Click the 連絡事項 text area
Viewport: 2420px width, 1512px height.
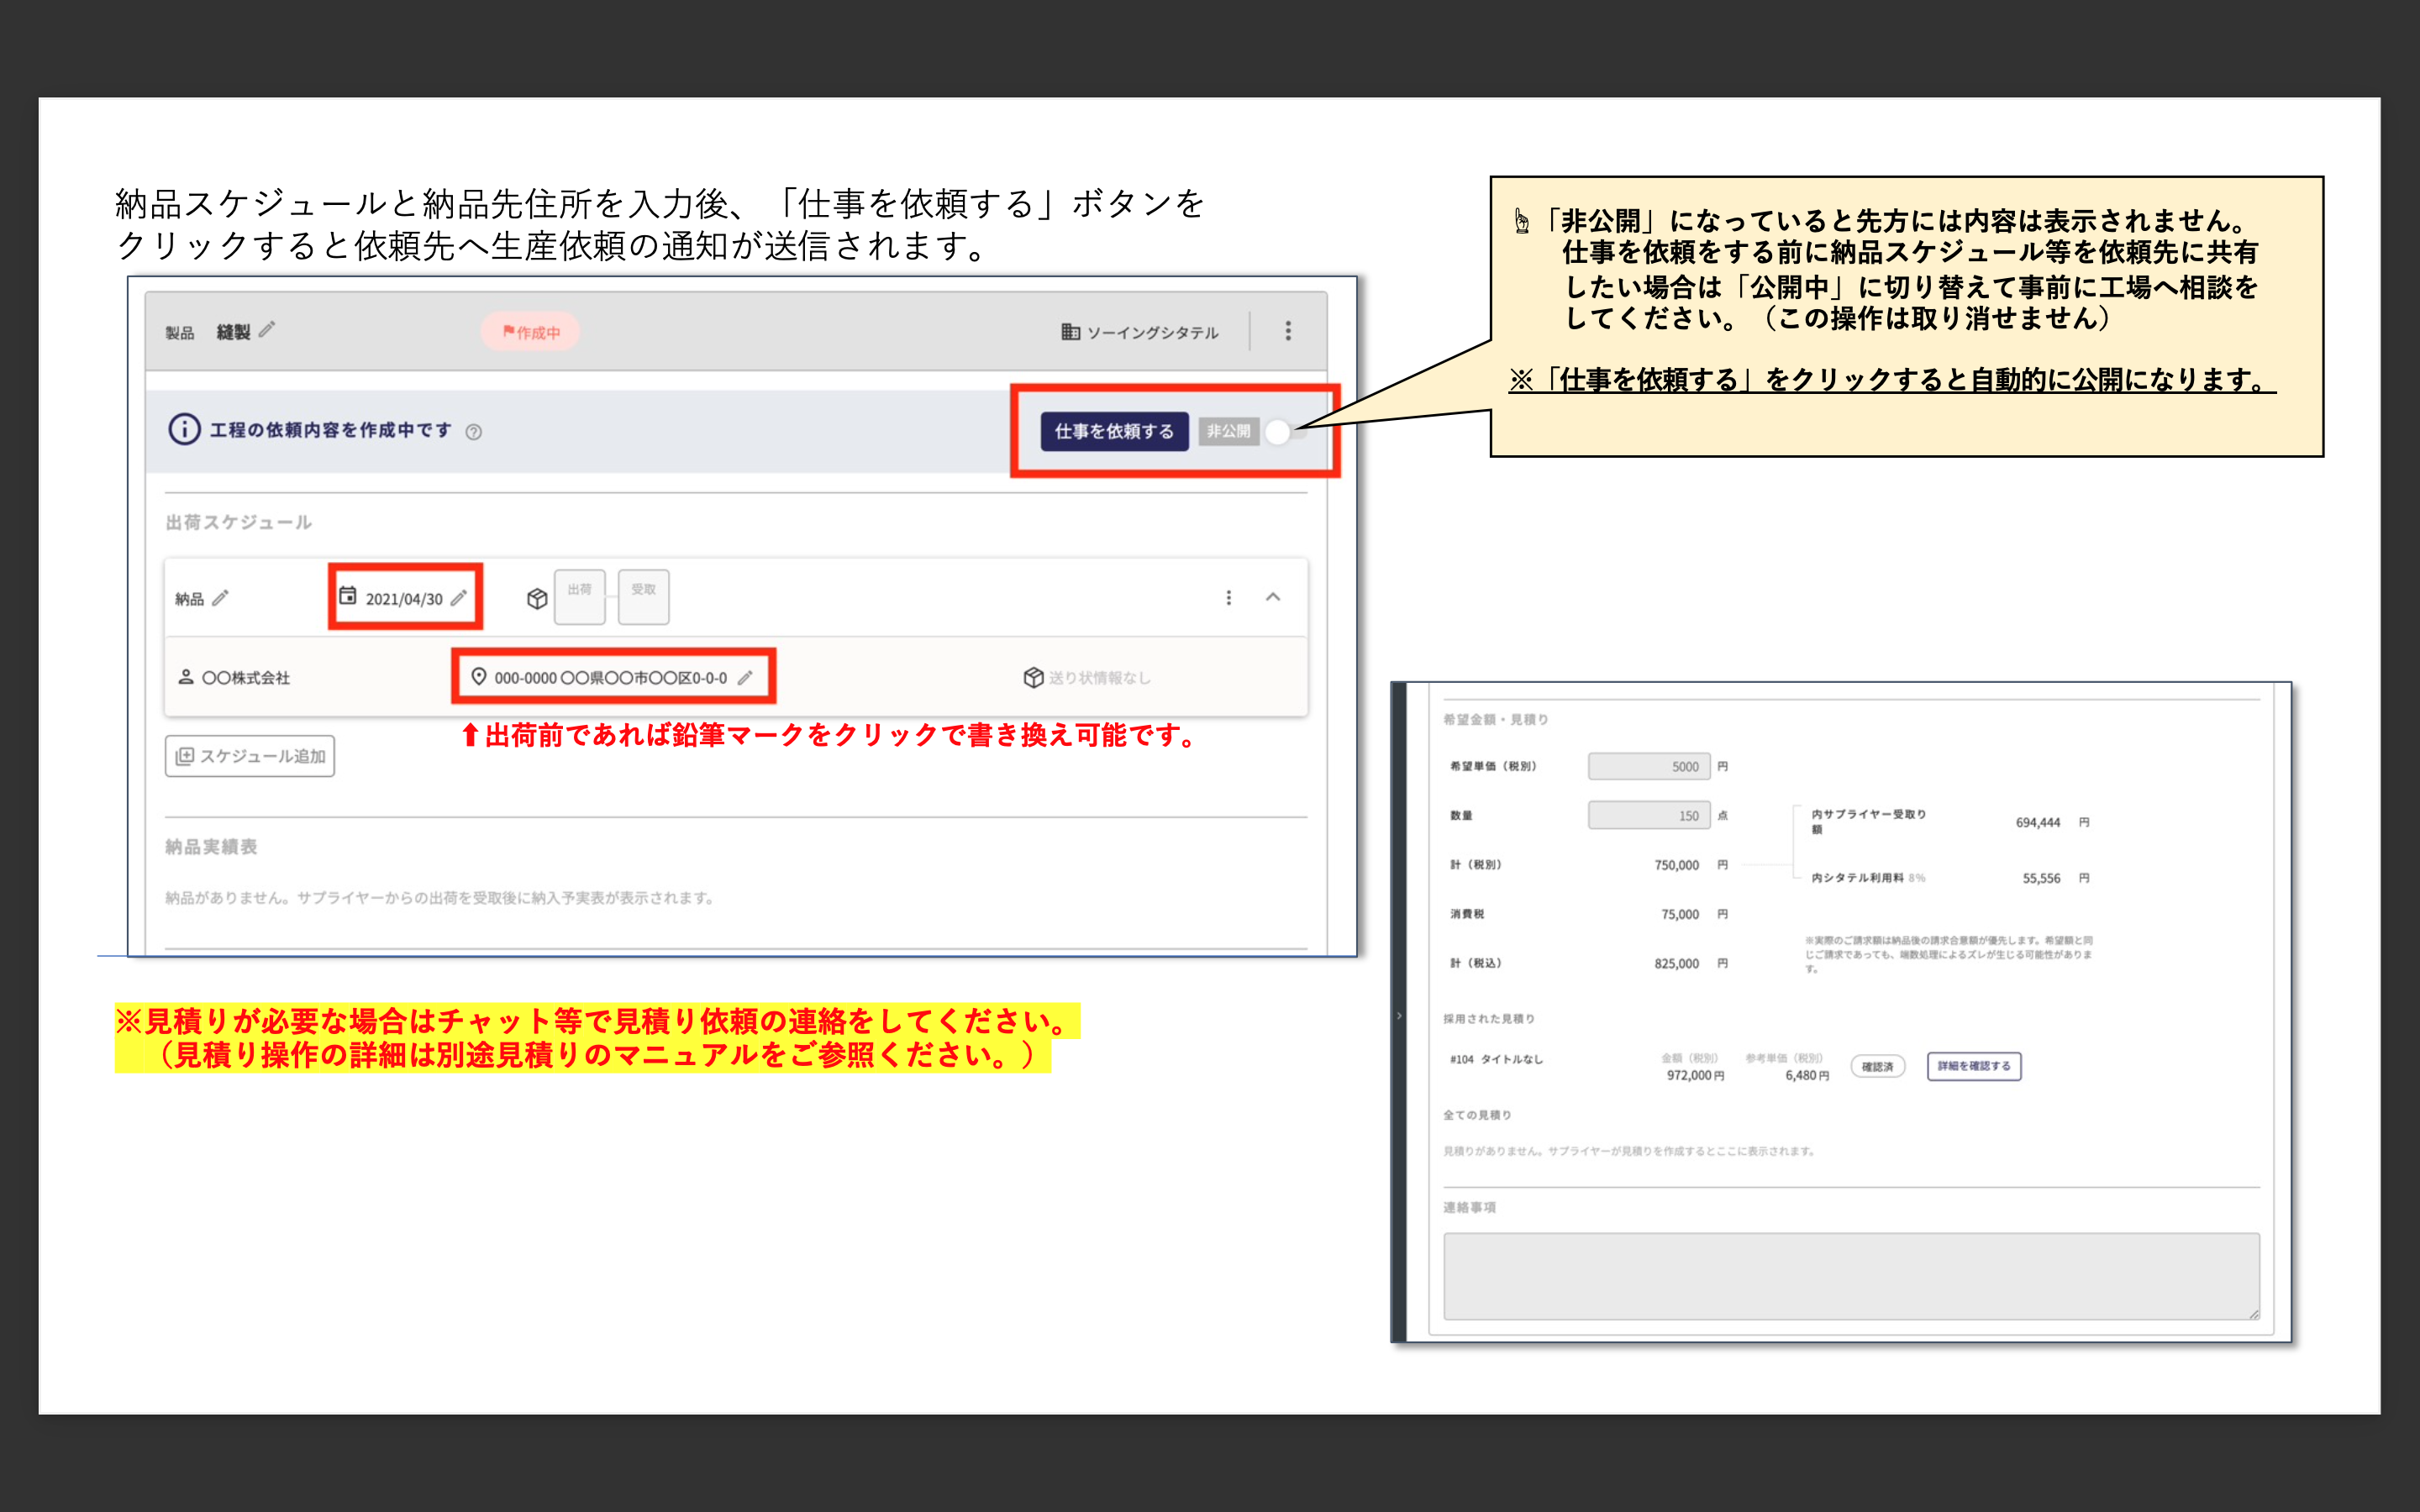click(x=1851, y=1276)
